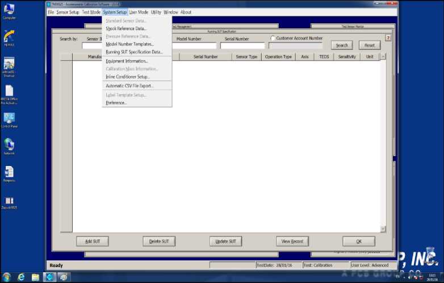Click the Reset button
This screenshot has height=283, width=444.
tap(369, 45)
